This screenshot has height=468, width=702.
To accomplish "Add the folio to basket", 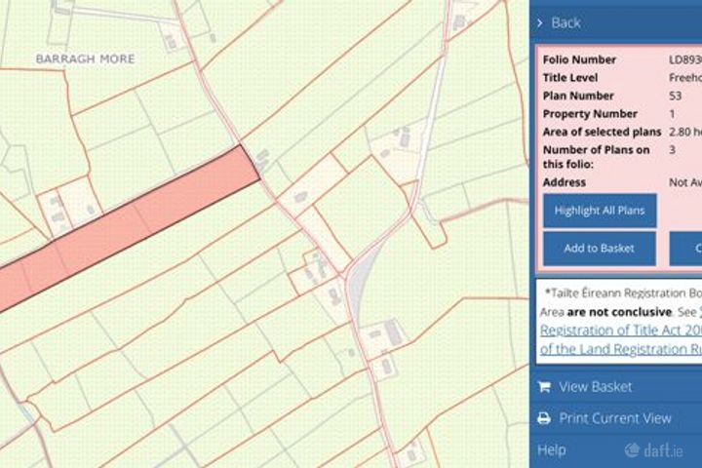I will pyautogui.click(x=600, y=249).
